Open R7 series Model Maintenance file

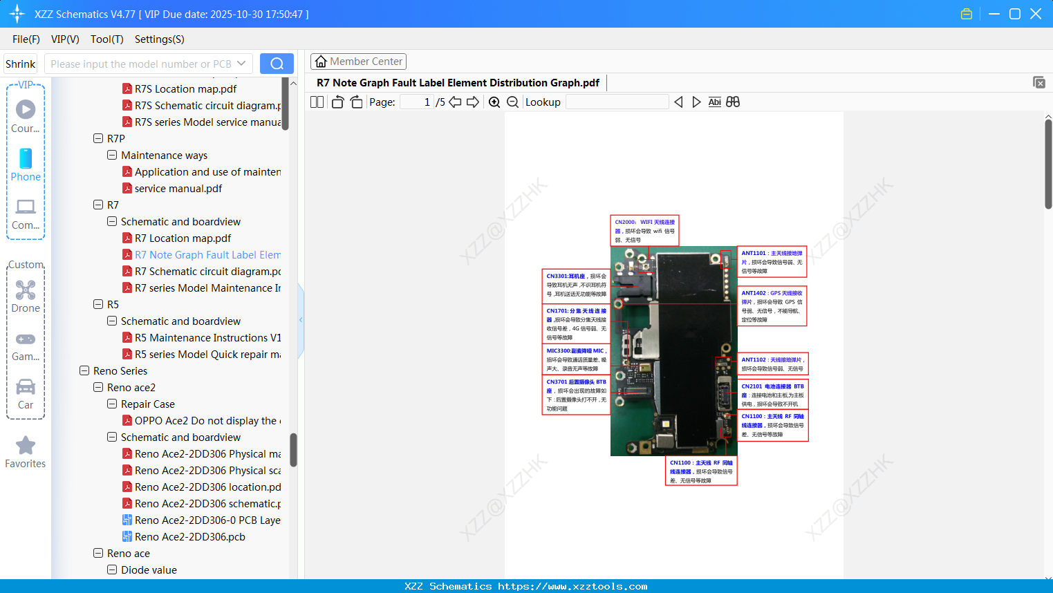click(202, 288)
